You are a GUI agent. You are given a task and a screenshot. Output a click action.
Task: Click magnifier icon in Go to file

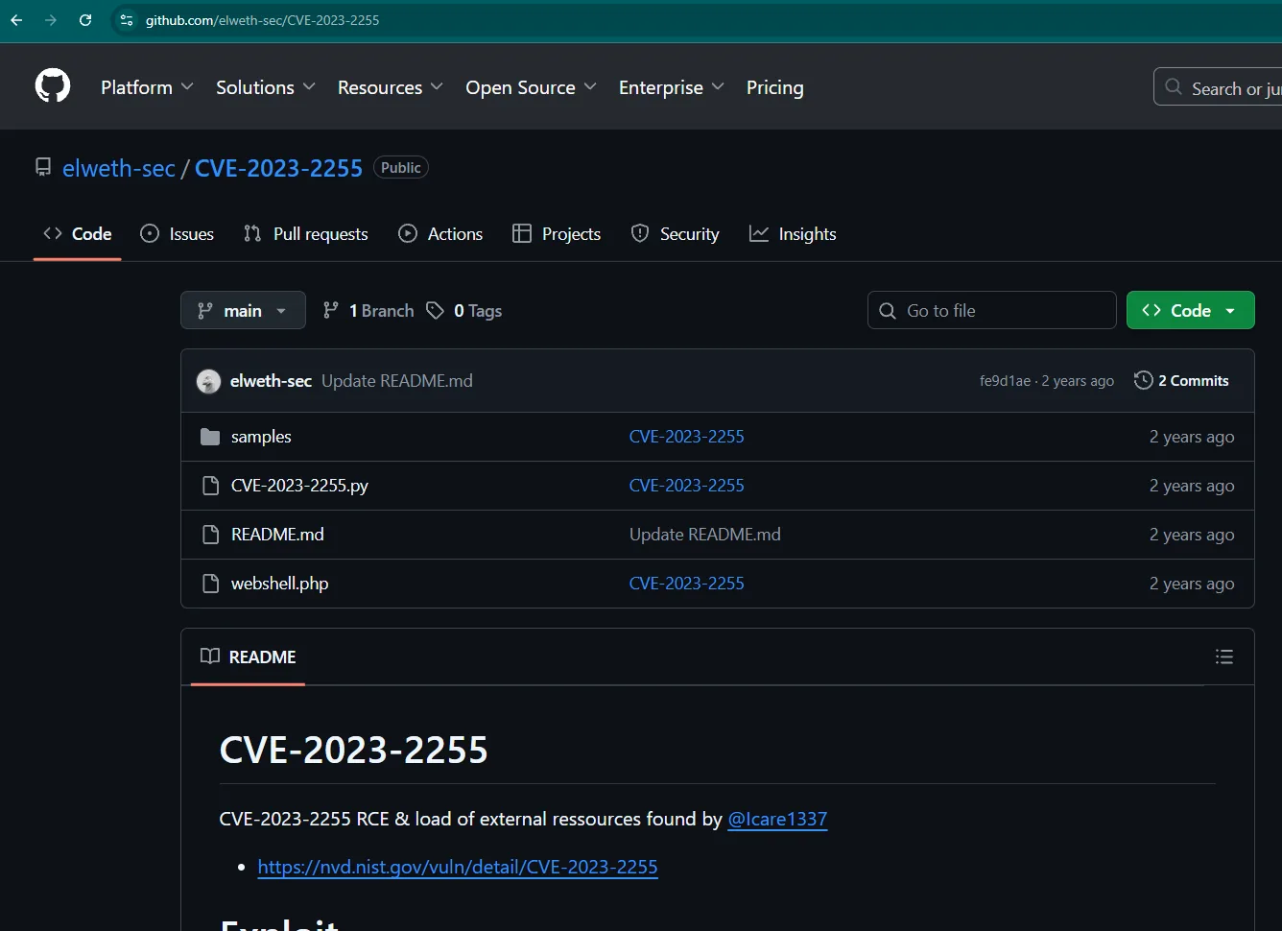tap(888, 310)
